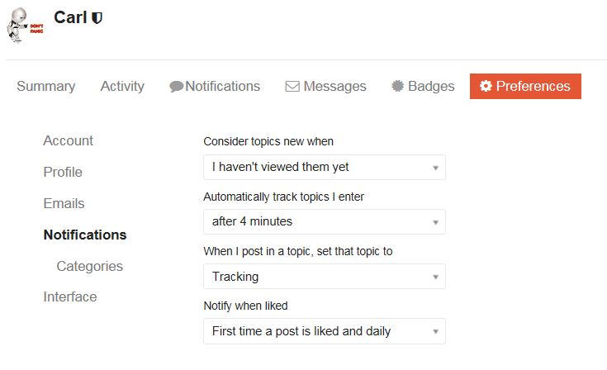Viewport: 607px width, 370px height.
Task: Select Notifications in the preferences sidebar
Action: pyautogui.click(x=85, y=235)
